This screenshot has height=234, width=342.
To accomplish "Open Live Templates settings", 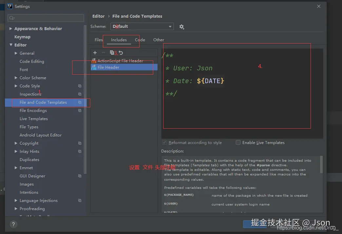I will point(34,119).
